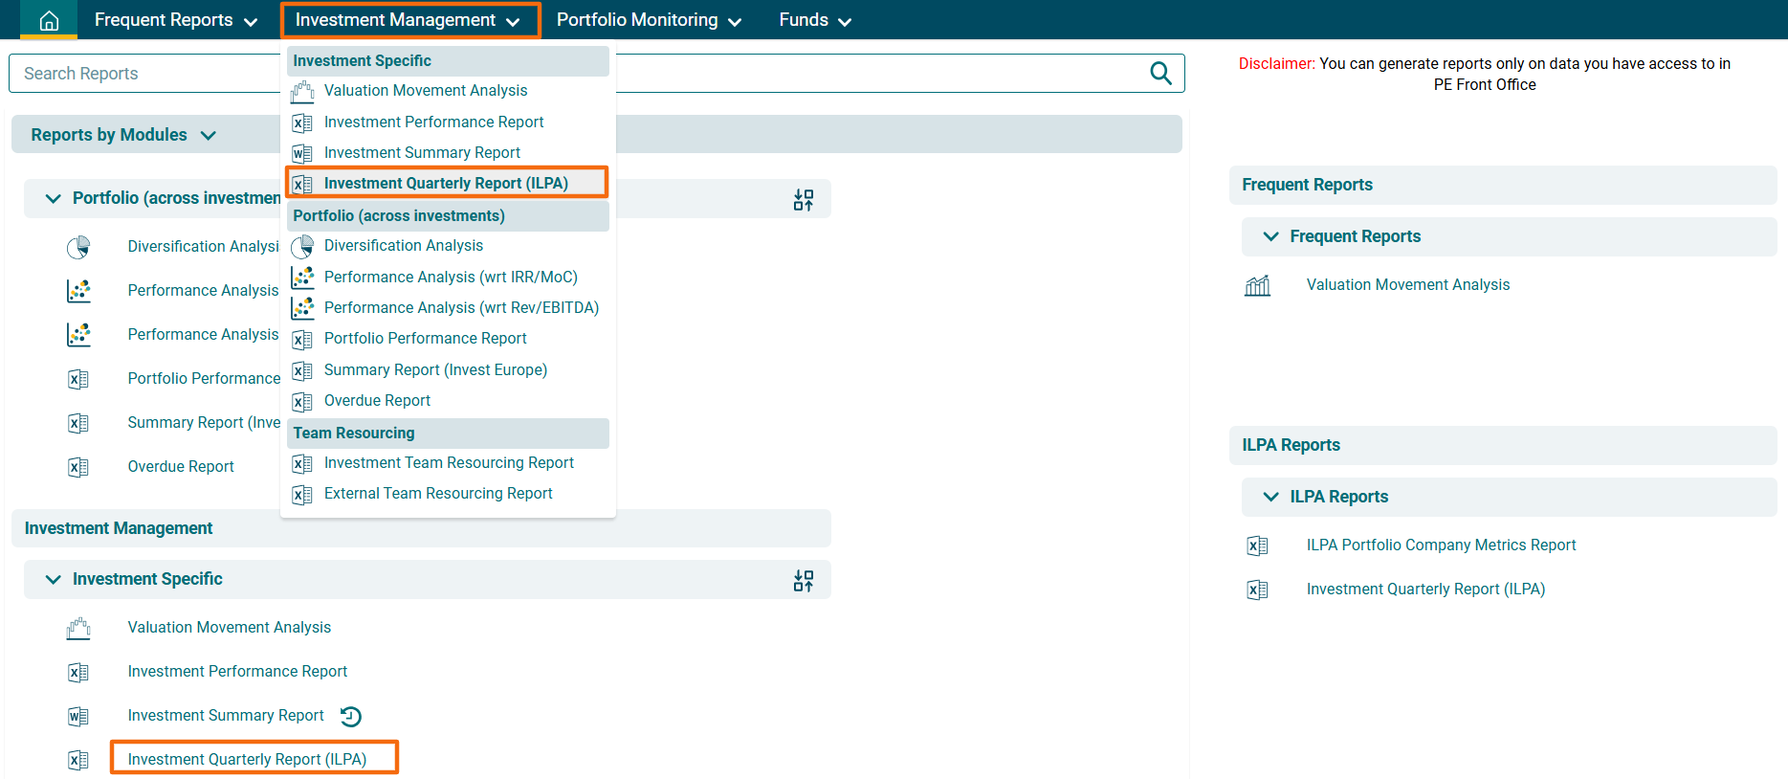The width and height of the screenshot is (1788, 779).
Task: Open the Portfolio Monitoring dropdown menu
Action: point(648,20)
